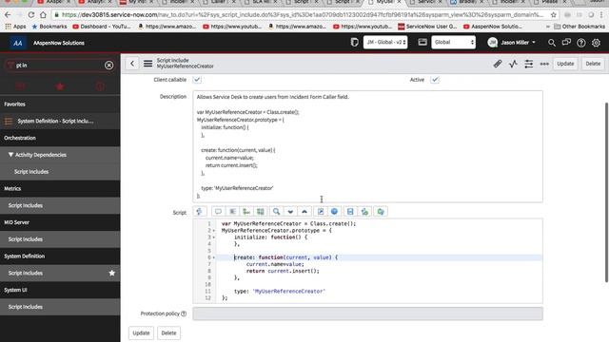
Task: Uncheck the Client callable checkbox
Action: [x=197, y=80]
